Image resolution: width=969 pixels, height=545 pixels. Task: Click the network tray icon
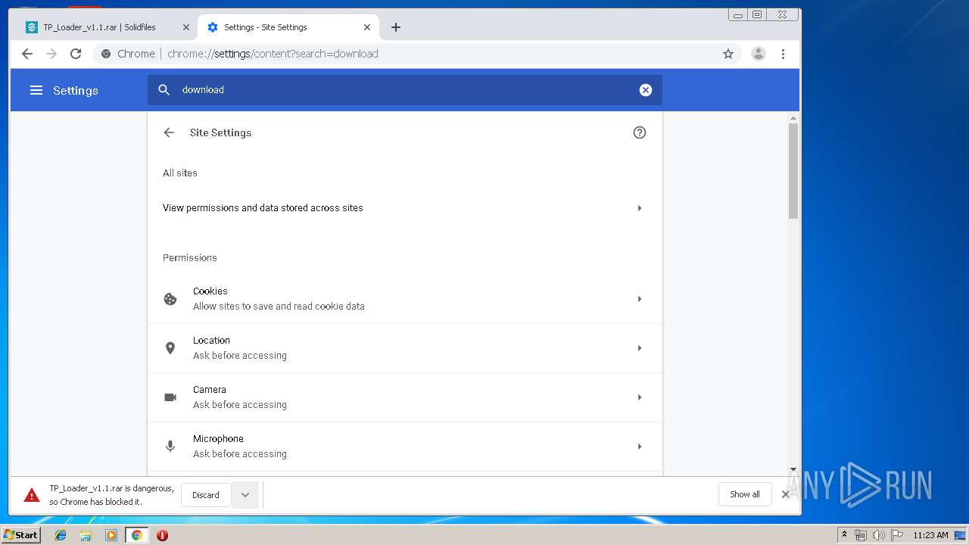[x=862, y=535]
